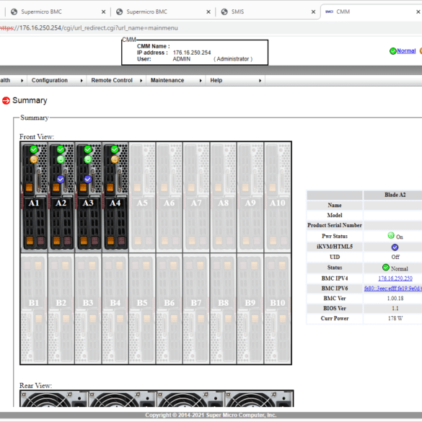The width and height of the screenshot is (422, 422).
Task: Open the Help menu
Action: click(216, 80)
